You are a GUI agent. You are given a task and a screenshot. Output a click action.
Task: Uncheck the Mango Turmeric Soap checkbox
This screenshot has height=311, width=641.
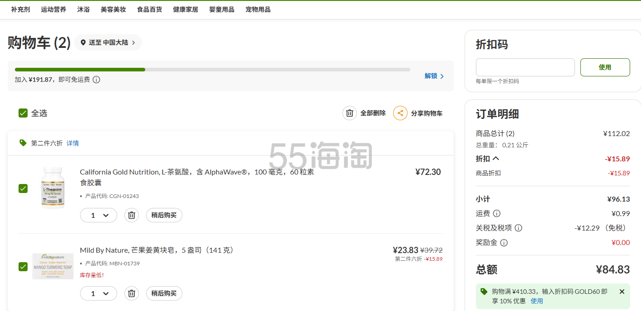point(23,267)
